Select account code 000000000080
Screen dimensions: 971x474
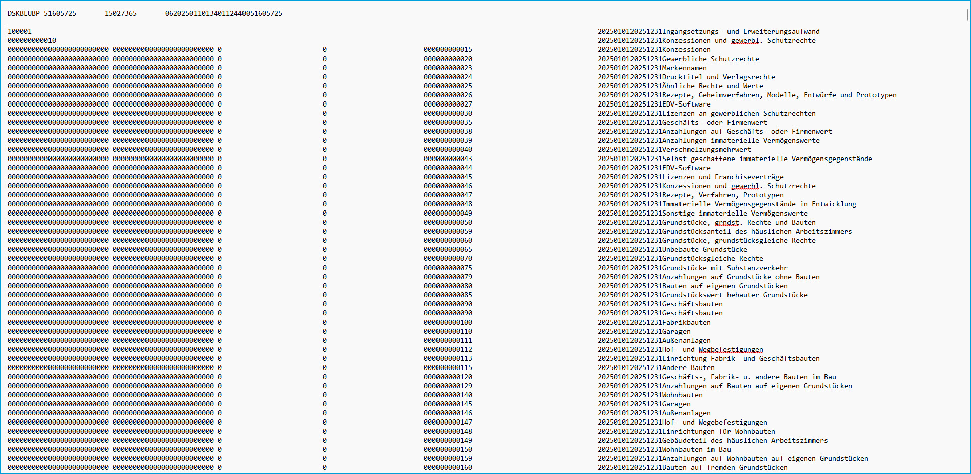pos(448,286)
